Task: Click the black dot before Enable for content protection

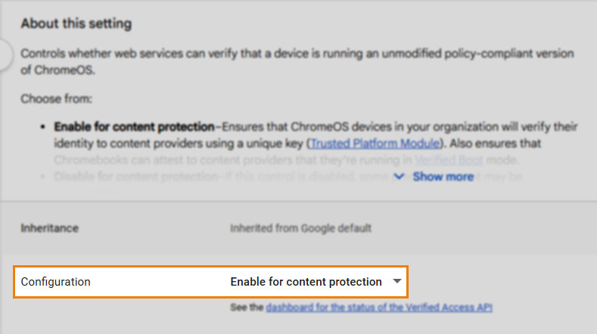Action: coord(43,126)
